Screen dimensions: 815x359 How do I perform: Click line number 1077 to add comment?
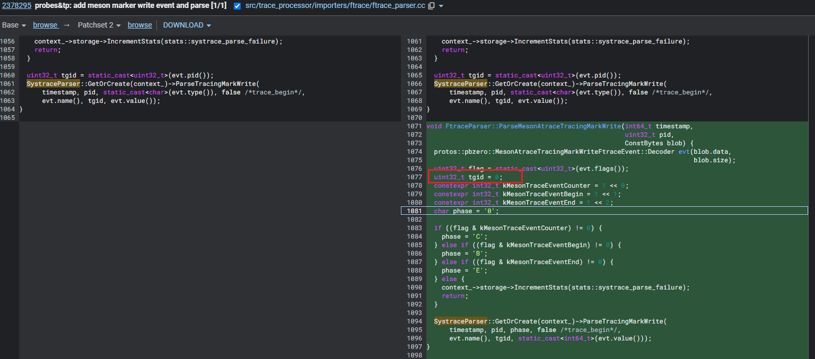coord(414,177)
